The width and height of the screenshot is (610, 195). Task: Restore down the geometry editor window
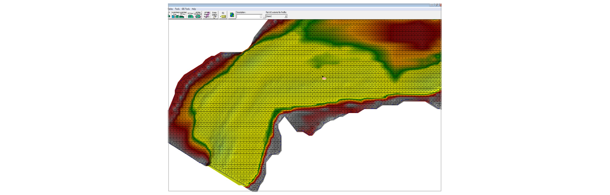437,5
